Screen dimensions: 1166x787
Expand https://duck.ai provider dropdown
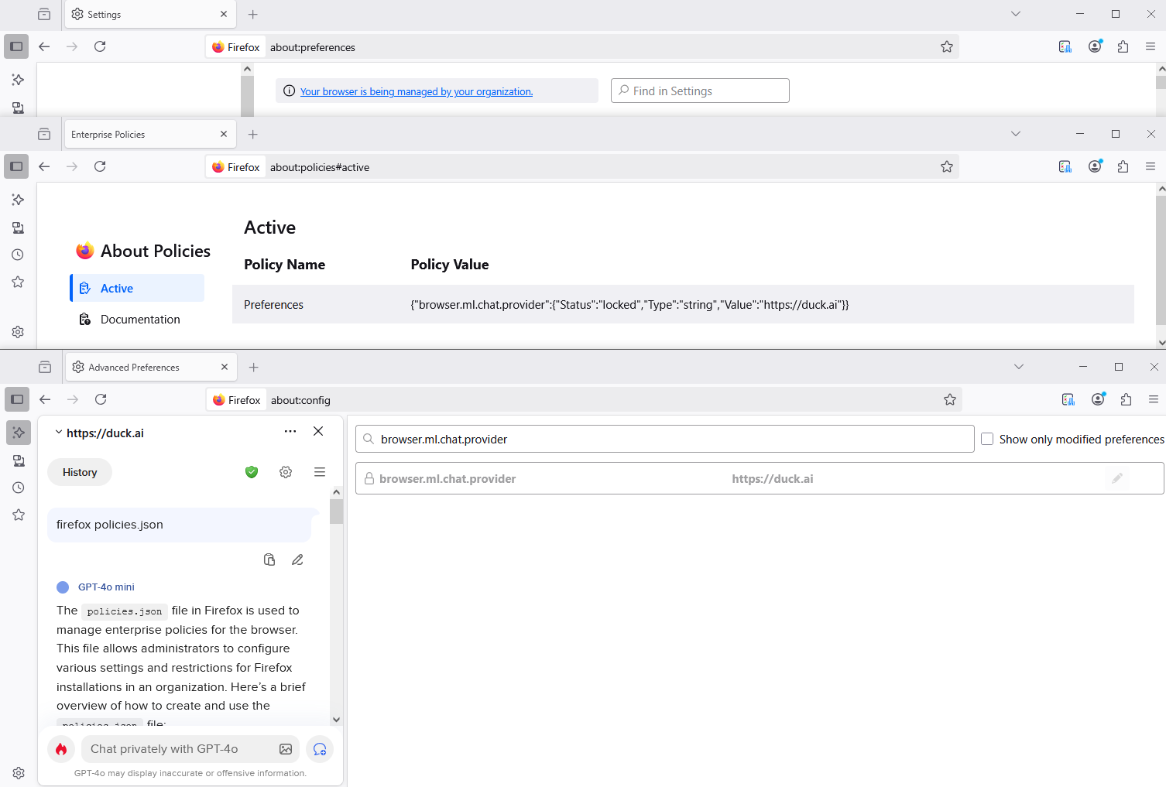click(x=99, y=433)
